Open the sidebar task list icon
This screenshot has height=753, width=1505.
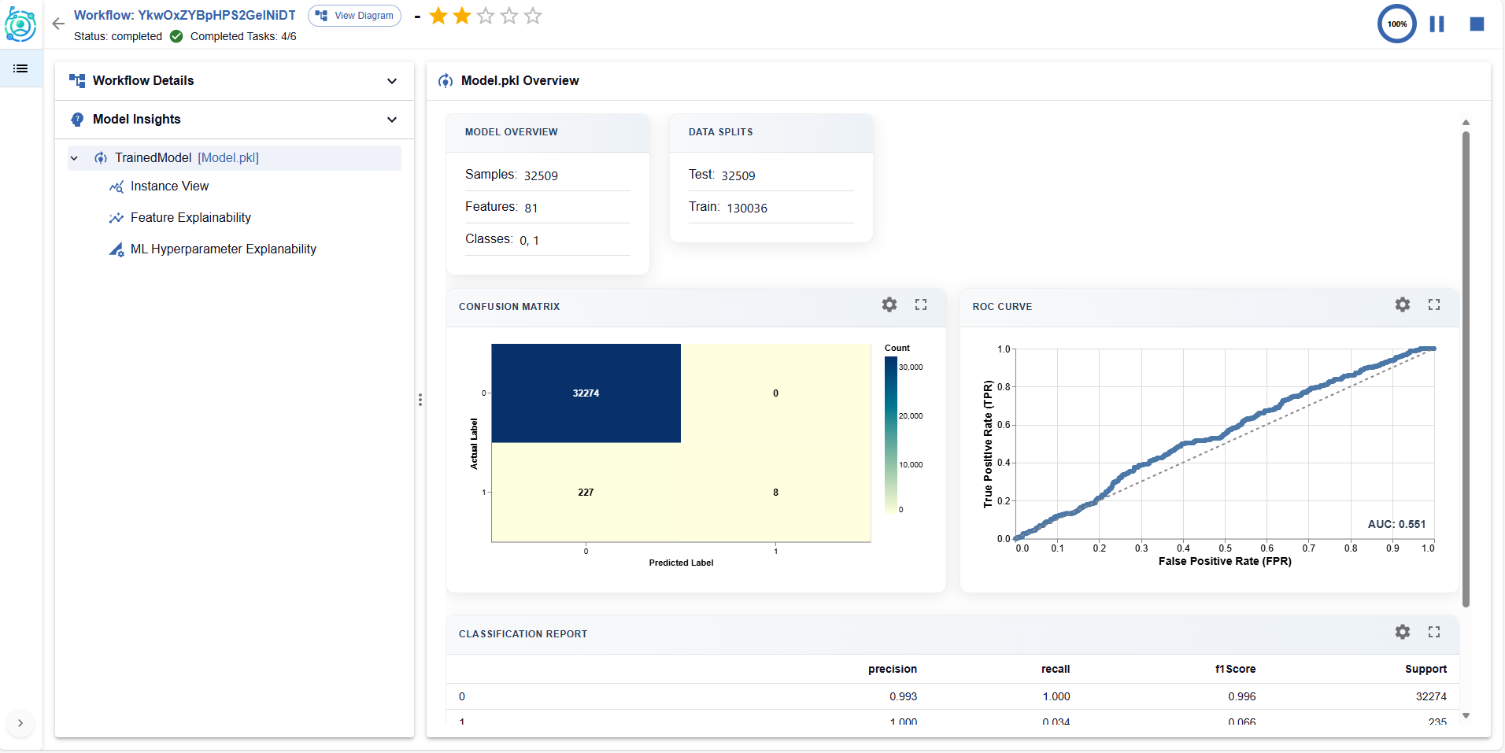tap(20, 68)
